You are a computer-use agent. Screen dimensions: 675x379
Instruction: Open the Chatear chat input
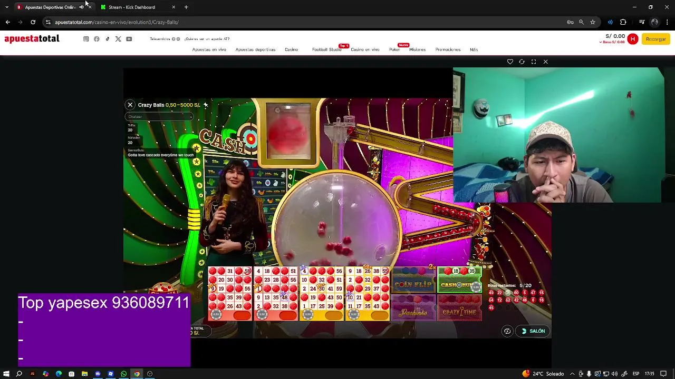pyautogui.click(x=160, y=116)
